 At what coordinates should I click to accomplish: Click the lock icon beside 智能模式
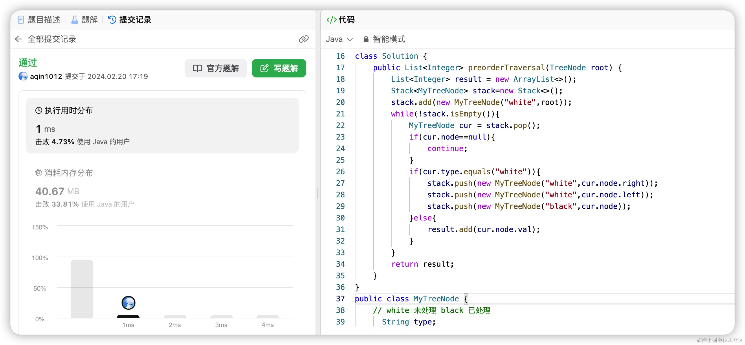366,39
